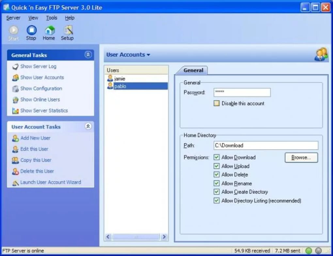
Task: Click the users list horizontal scrollbar thumb
Action: (136, 237)
